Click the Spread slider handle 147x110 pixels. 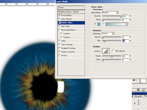[x=103, y=38]
